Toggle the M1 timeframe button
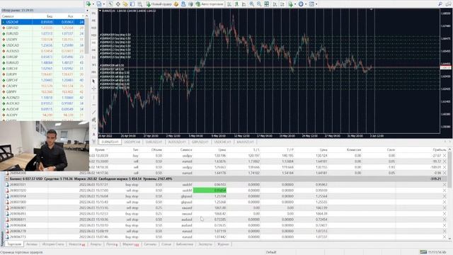Screen dimensions: 453x255 [x=93, y=13]
